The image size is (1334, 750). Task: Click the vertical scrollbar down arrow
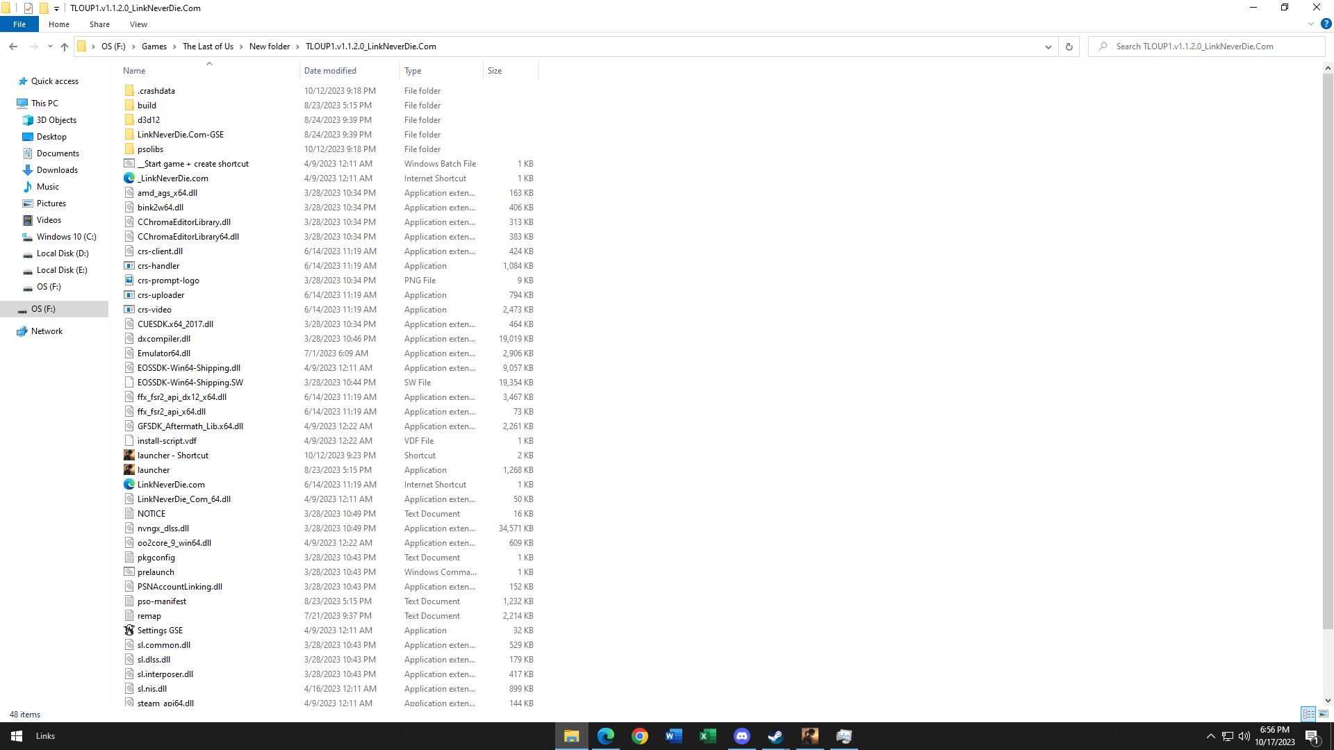point(1328,701)
